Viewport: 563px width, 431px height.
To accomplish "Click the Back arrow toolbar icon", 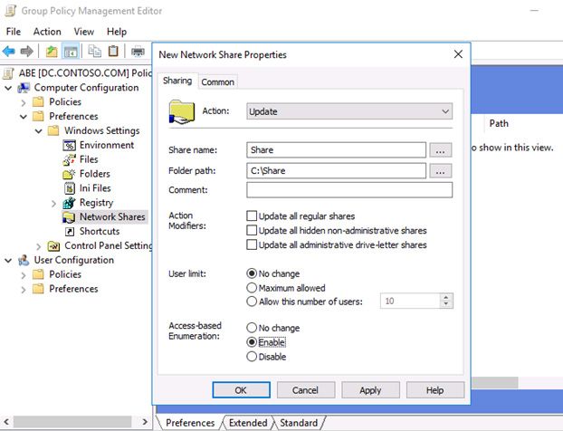I will tap(9, 52).
